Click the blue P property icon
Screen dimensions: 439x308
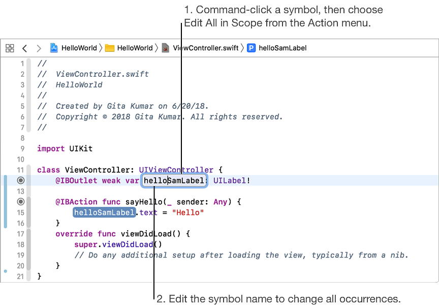click(251, 48)
